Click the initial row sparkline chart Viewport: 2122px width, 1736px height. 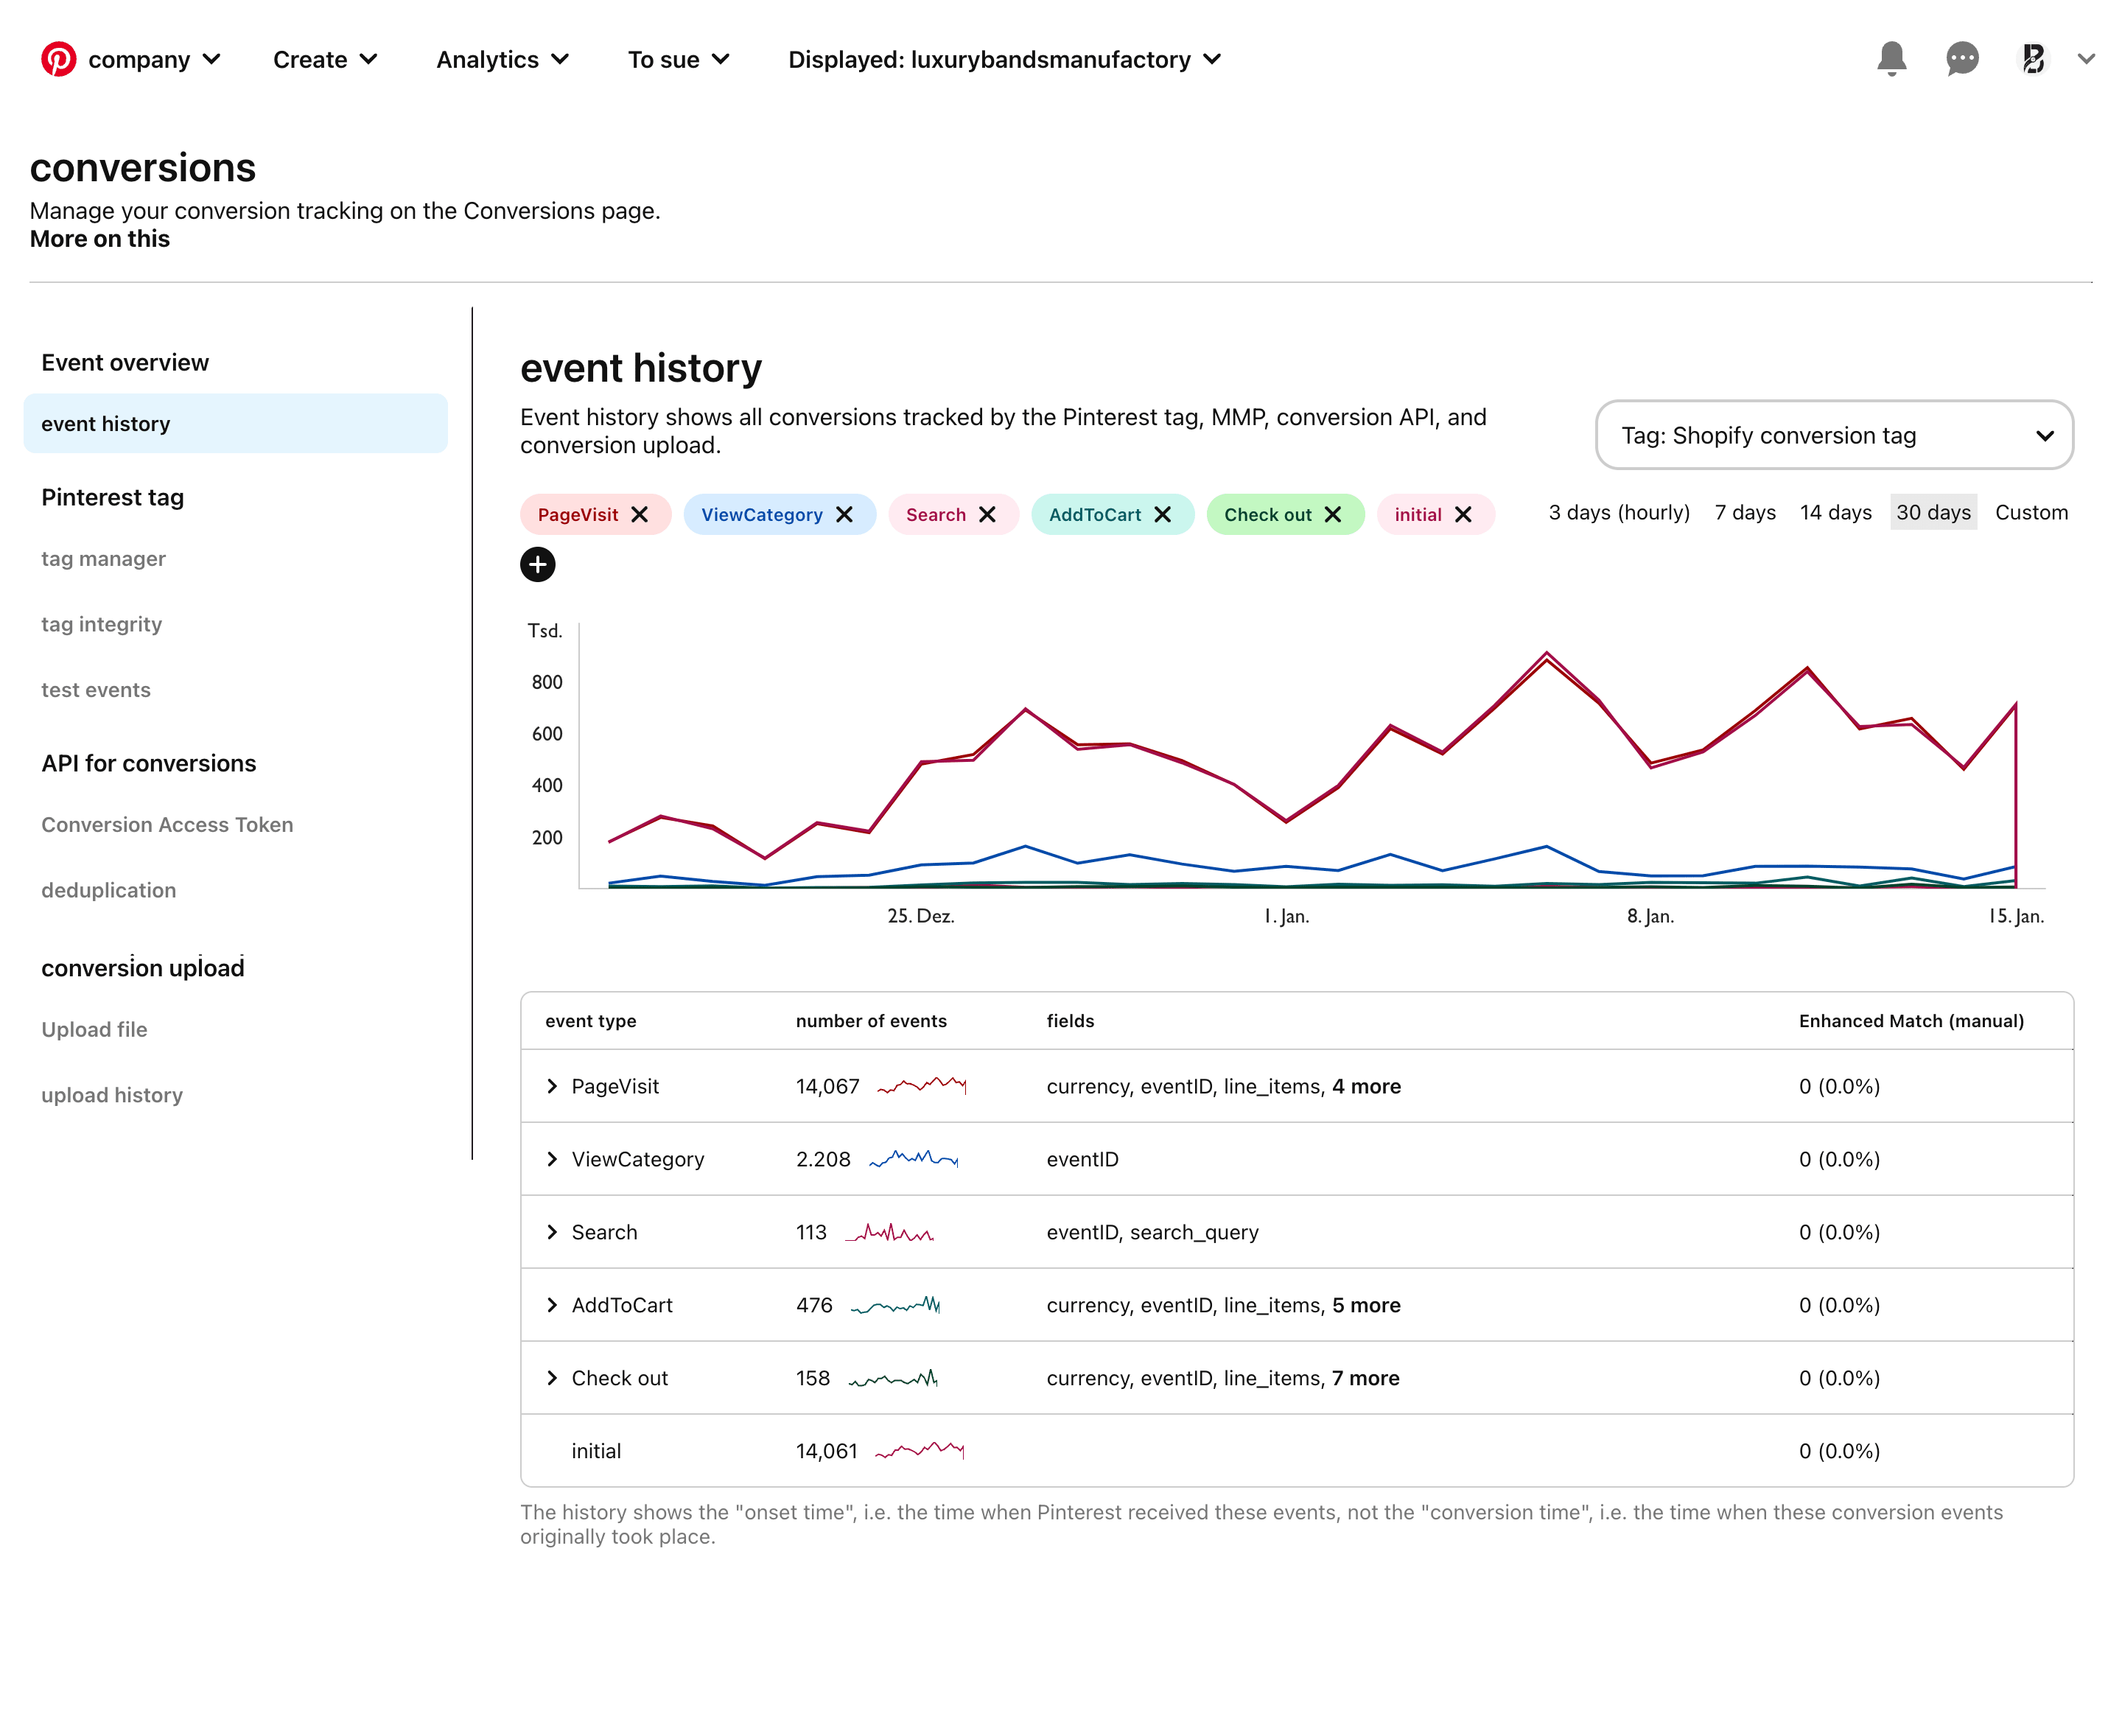pos(919,1451)
